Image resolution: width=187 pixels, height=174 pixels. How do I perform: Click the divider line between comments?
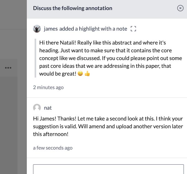tap(107, 97)
